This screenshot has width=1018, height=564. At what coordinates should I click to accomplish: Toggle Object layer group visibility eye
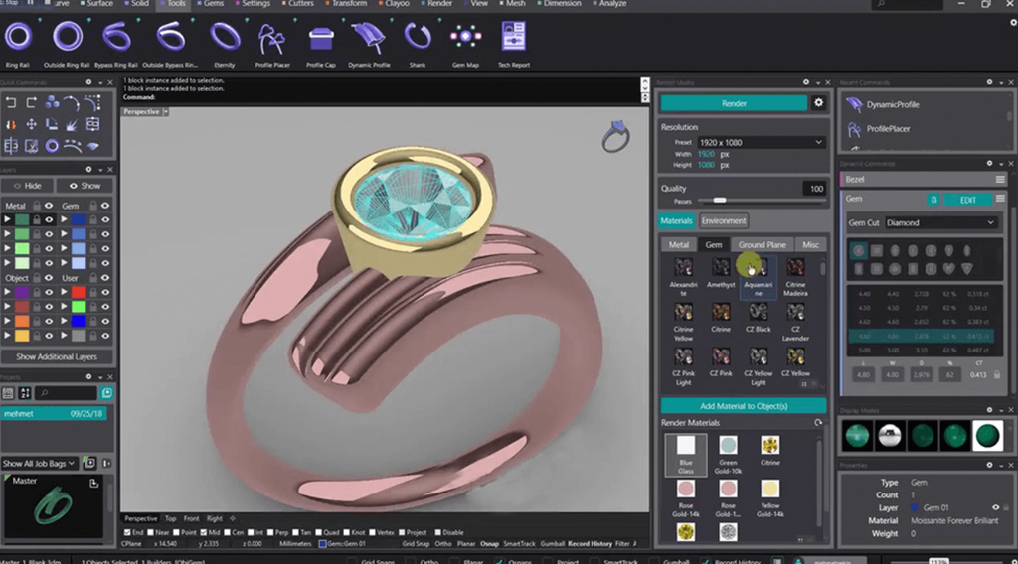[48, 278]
